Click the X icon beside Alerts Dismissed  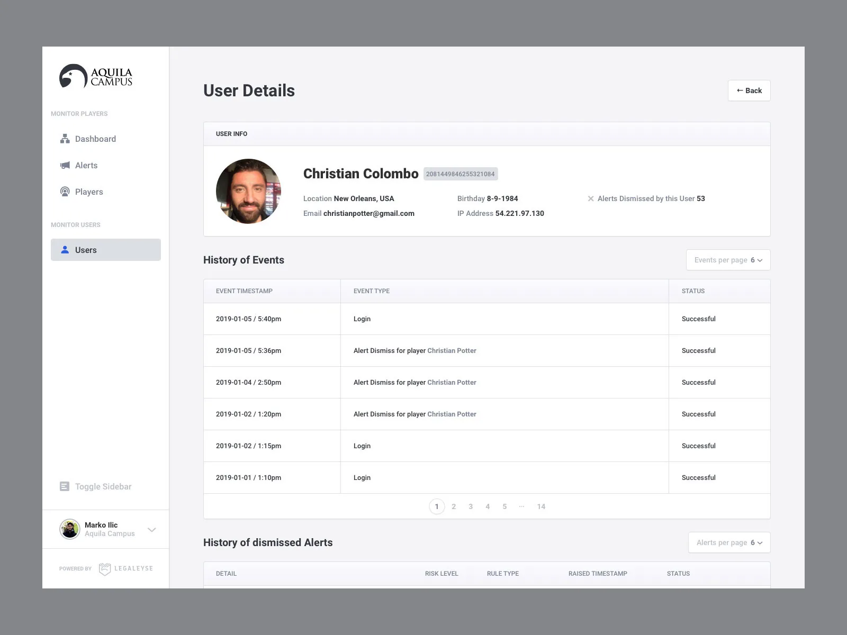591,198
